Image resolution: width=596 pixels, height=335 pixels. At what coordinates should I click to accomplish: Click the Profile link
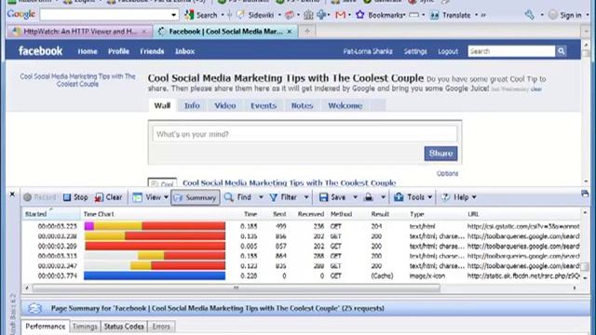tap(118, 51)
